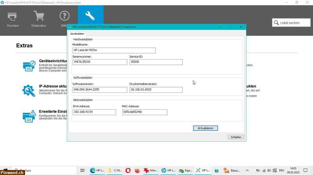Switch to the File Explorer C:\N... taskbar item
Image resolution: width=313 pixels, height=175 pixels.
point(115,170)
